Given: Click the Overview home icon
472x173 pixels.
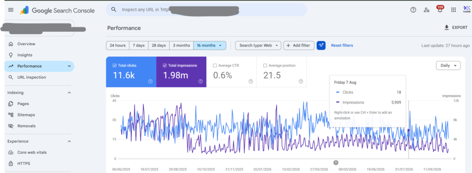Looking at the screenshot, I should tap(11, 44).
